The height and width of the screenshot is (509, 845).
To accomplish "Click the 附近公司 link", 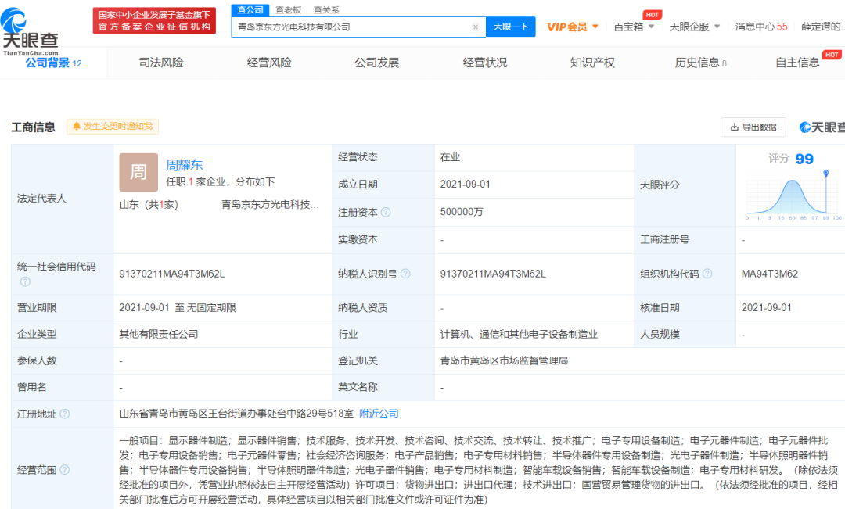I will pos(379,414).
